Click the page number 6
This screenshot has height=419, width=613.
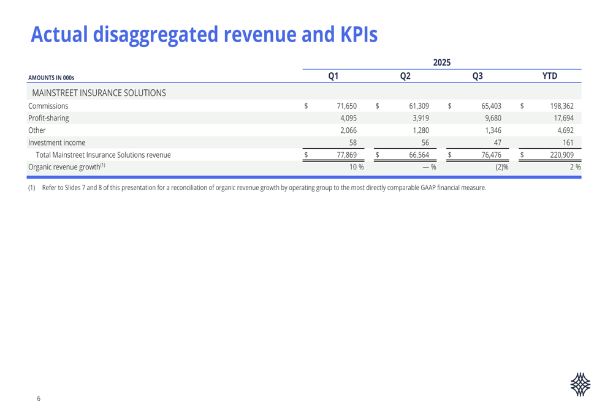[39, 399]
